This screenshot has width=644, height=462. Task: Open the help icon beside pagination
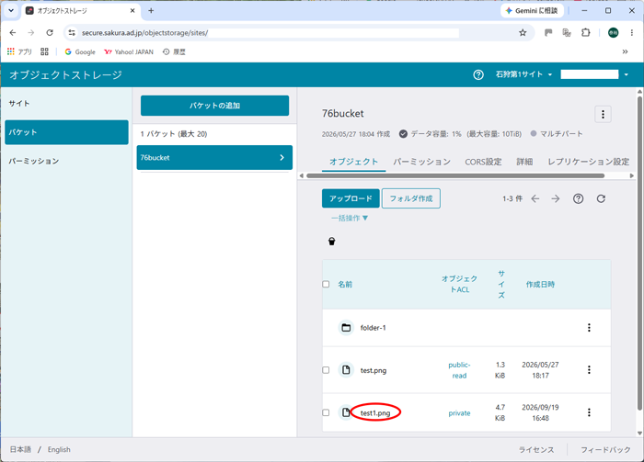(579, 198)
